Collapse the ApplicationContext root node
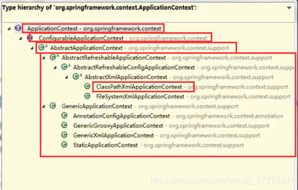This screenshot has width=298, height=190. point(9,29)
